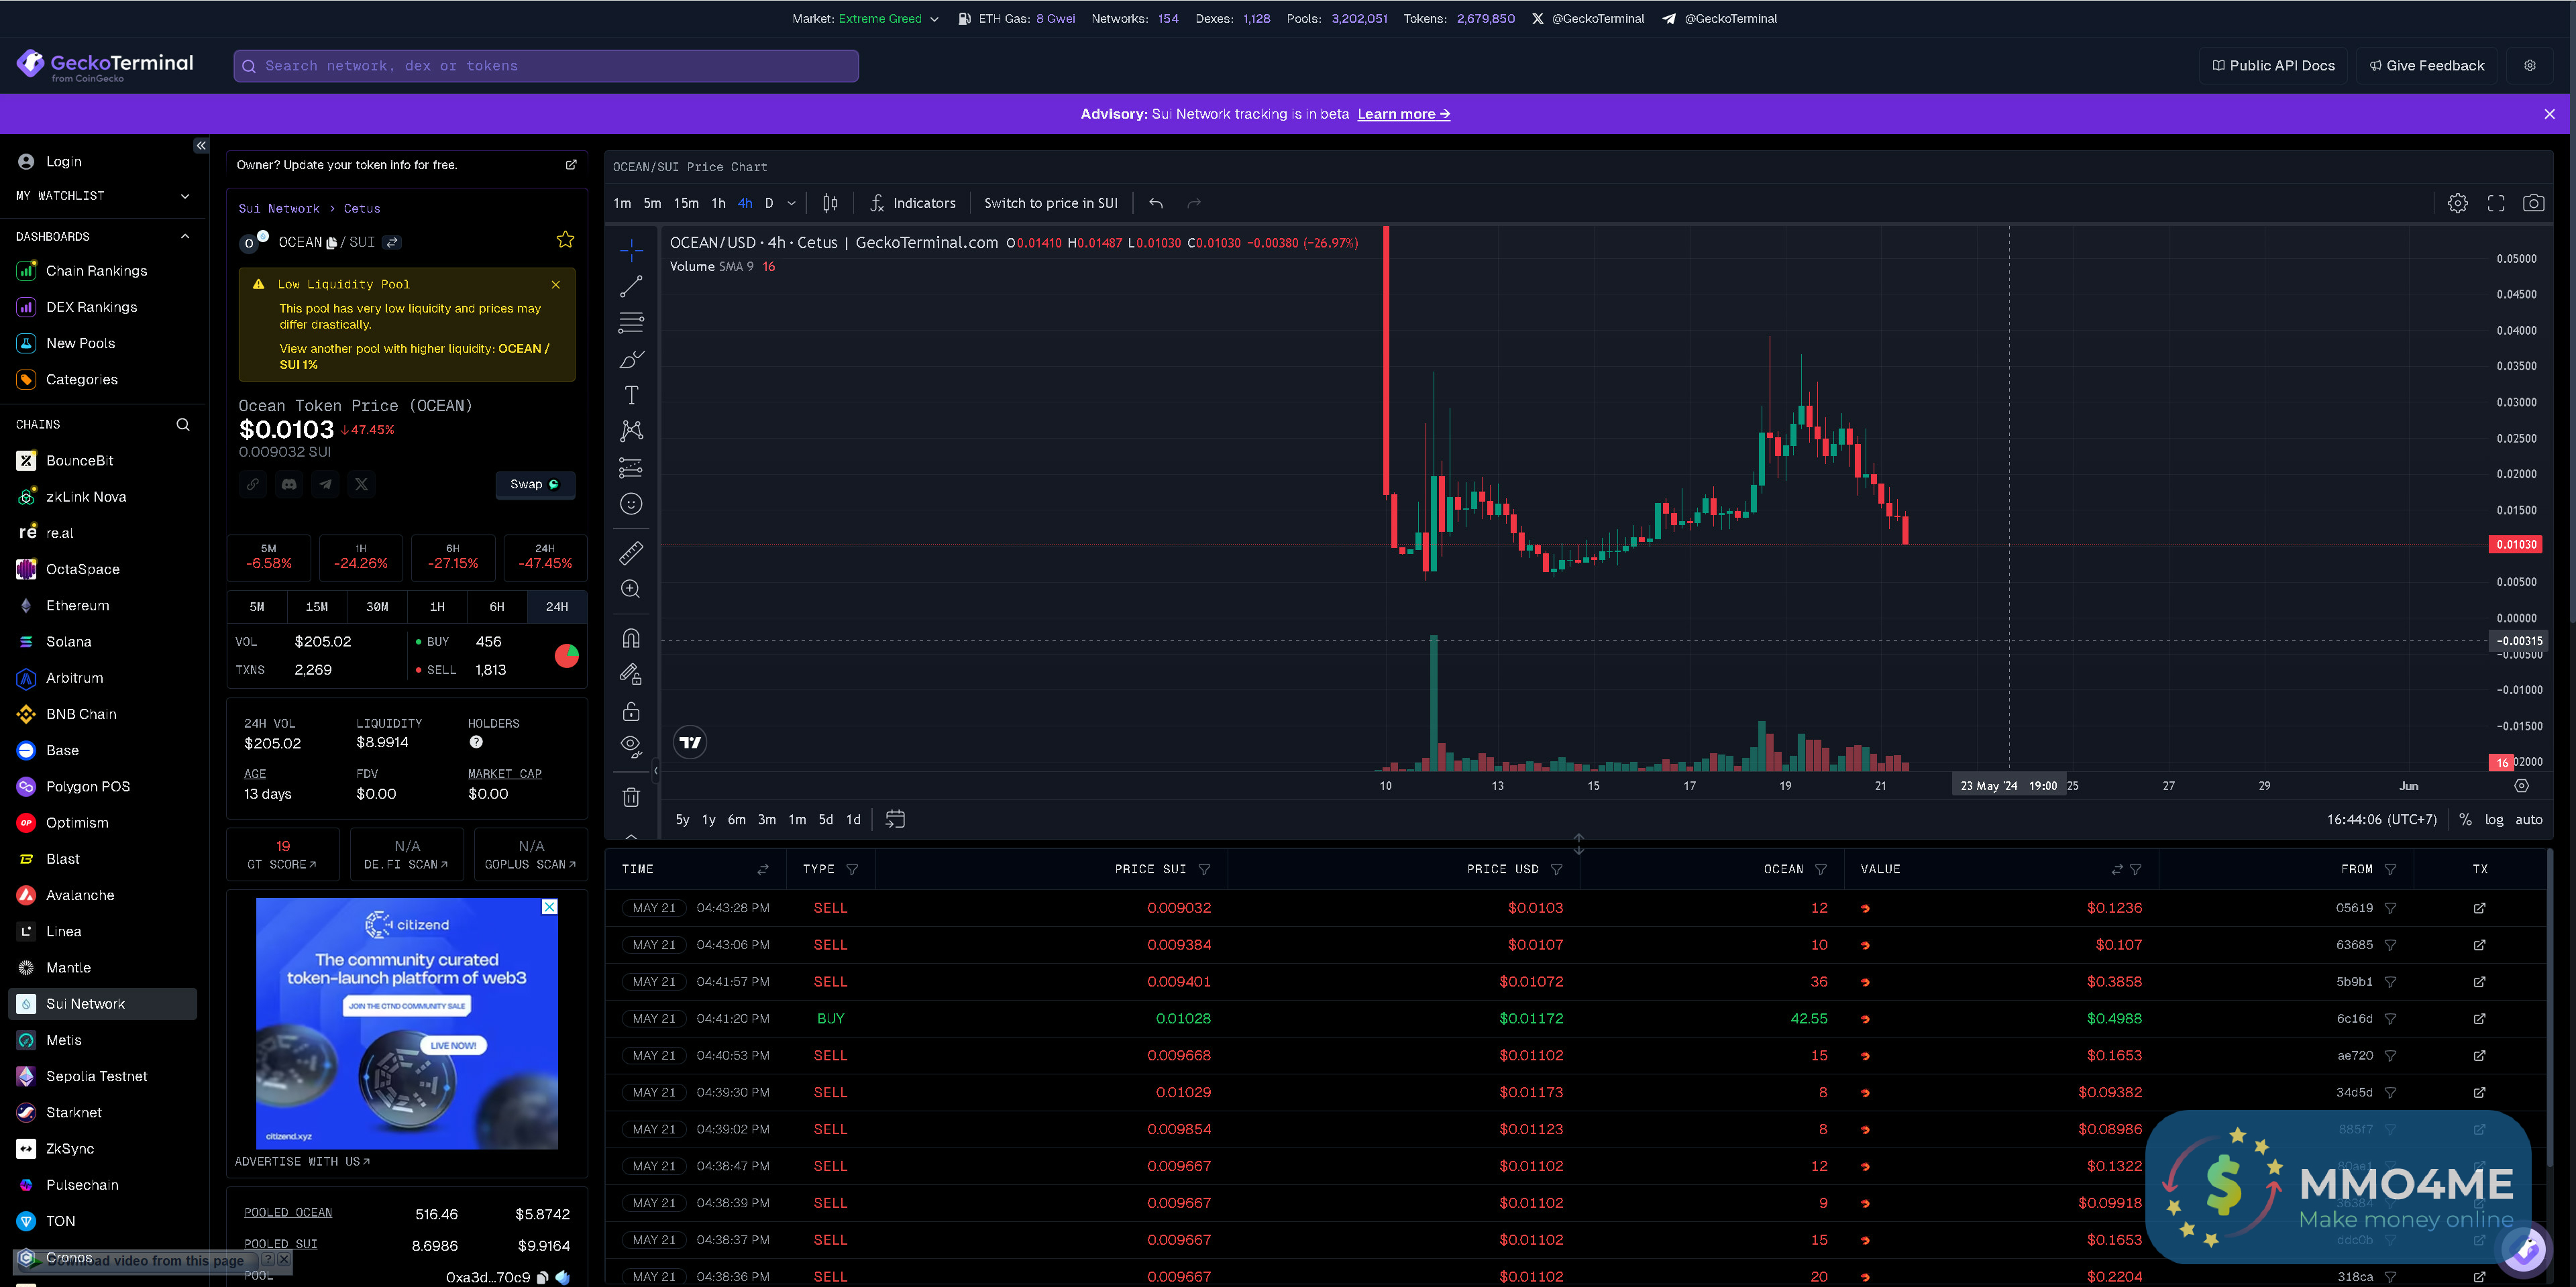Click the ruler measure tool
The width and height of the screenshot is (2576, 1287).
631,553
